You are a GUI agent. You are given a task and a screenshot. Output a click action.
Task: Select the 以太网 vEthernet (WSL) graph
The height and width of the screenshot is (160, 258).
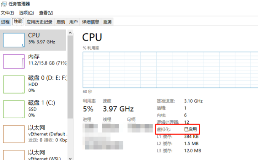[14, 154]
